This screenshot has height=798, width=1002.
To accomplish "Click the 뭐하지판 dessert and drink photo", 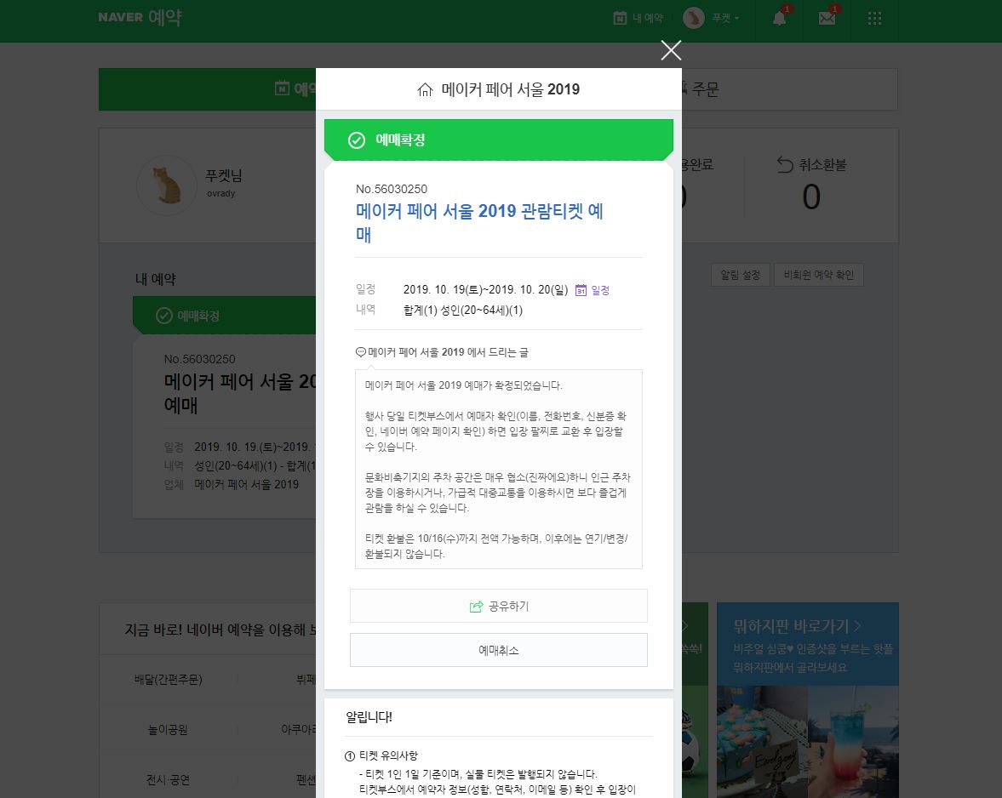I will (808, 742).
